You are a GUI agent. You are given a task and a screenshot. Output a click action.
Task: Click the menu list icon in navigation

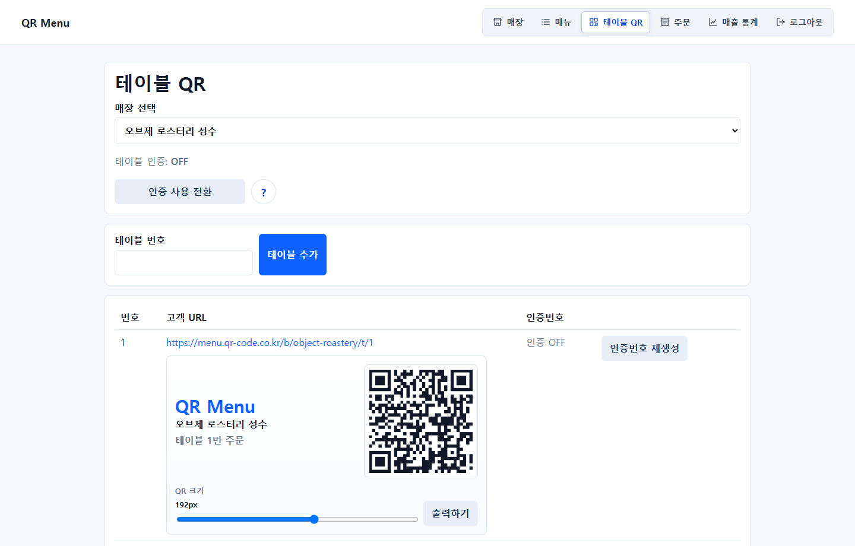click(546, 22)
